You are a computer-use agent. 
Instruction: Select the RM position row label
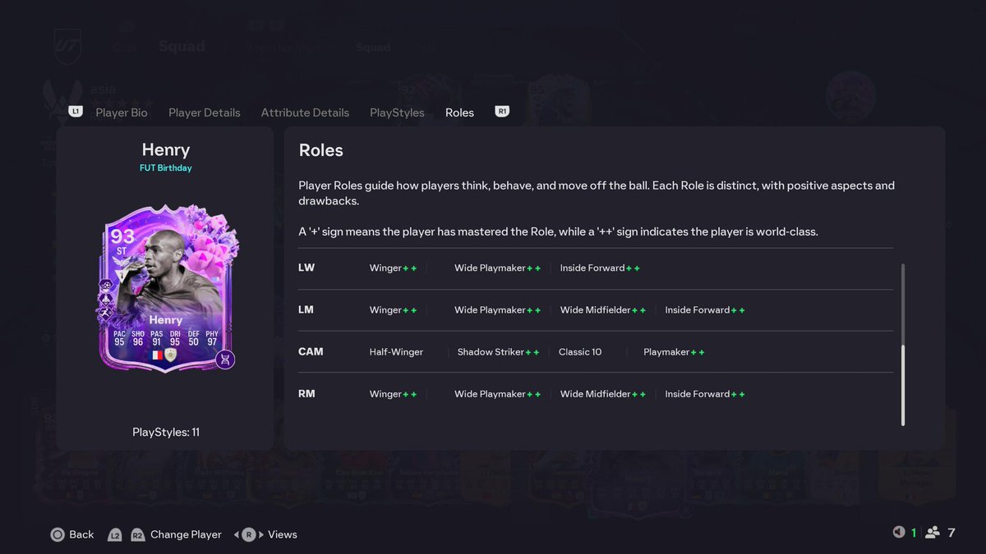(306, 394)
